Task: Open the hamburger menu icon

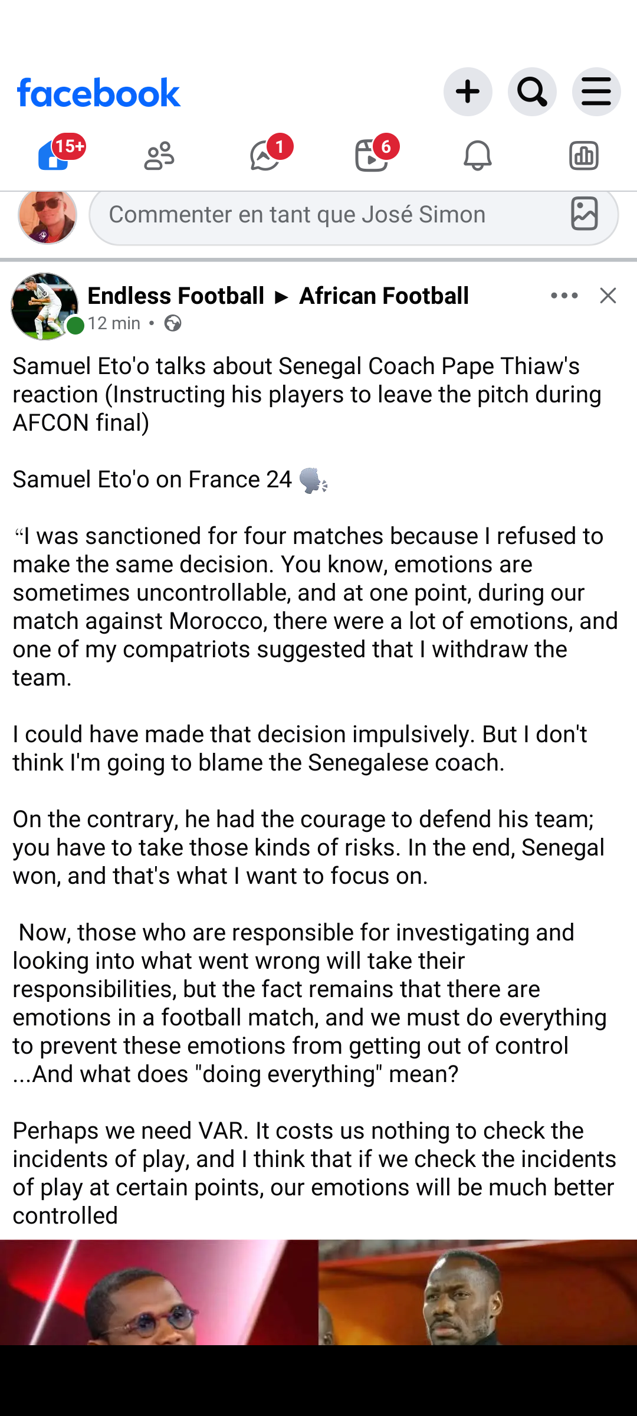Action: coord(596,92)
